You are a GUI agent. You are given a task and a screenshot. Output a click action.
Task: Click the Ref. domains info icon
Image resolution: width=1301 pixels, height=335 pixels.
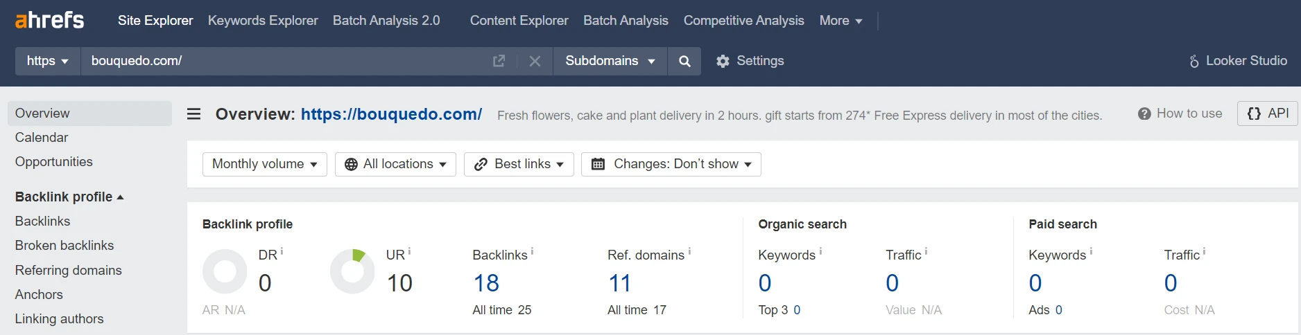coord(689,251)
